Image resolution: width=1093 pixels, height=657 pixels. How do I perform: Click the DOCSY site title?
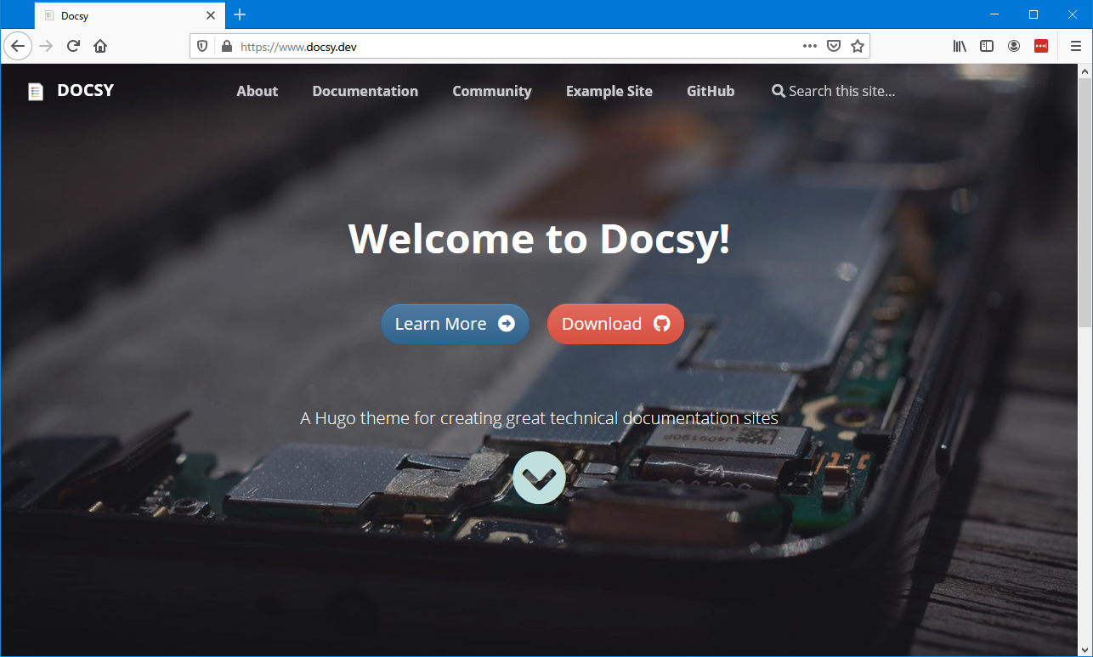pyautogui.click(x=85, y=90)
